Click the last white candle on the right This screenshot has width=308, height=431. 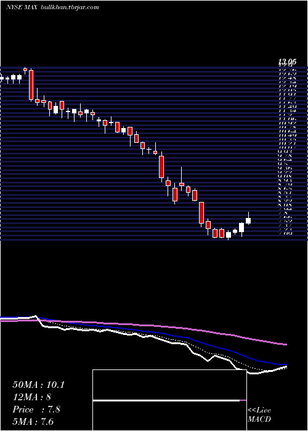(x=248, y=220)
